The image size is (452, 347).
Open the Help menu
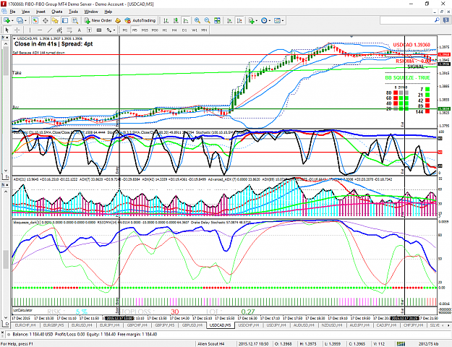108,12
